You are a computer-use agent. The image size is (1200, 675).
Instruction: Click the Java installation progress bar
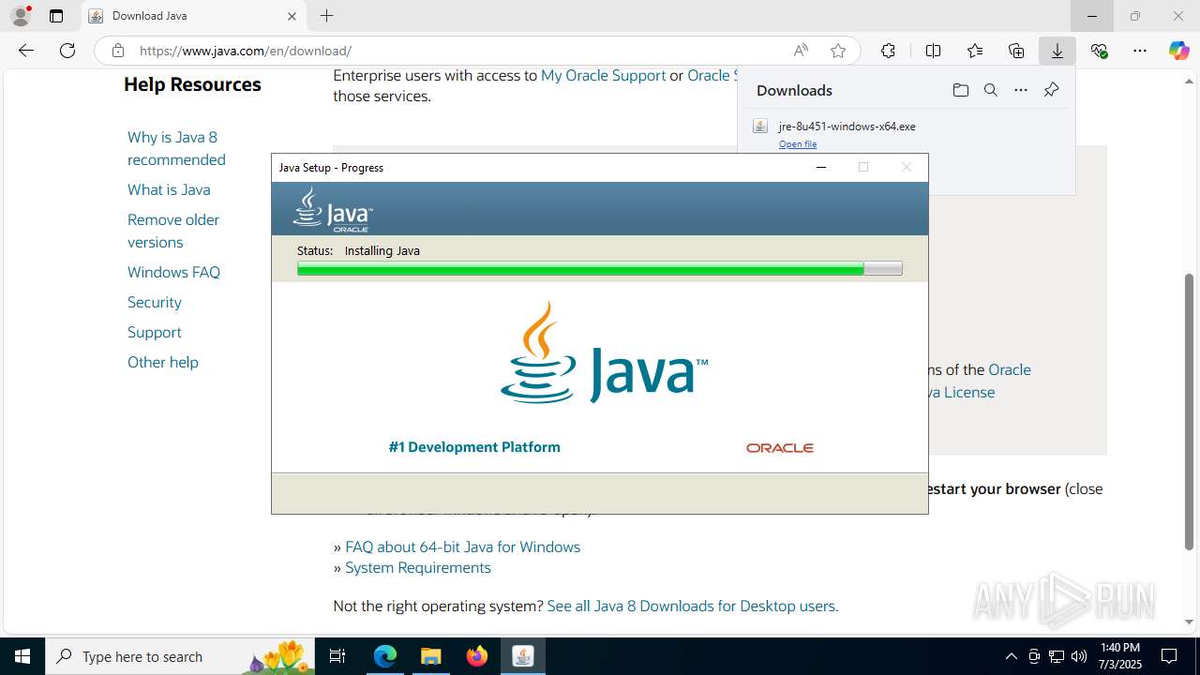599,269
